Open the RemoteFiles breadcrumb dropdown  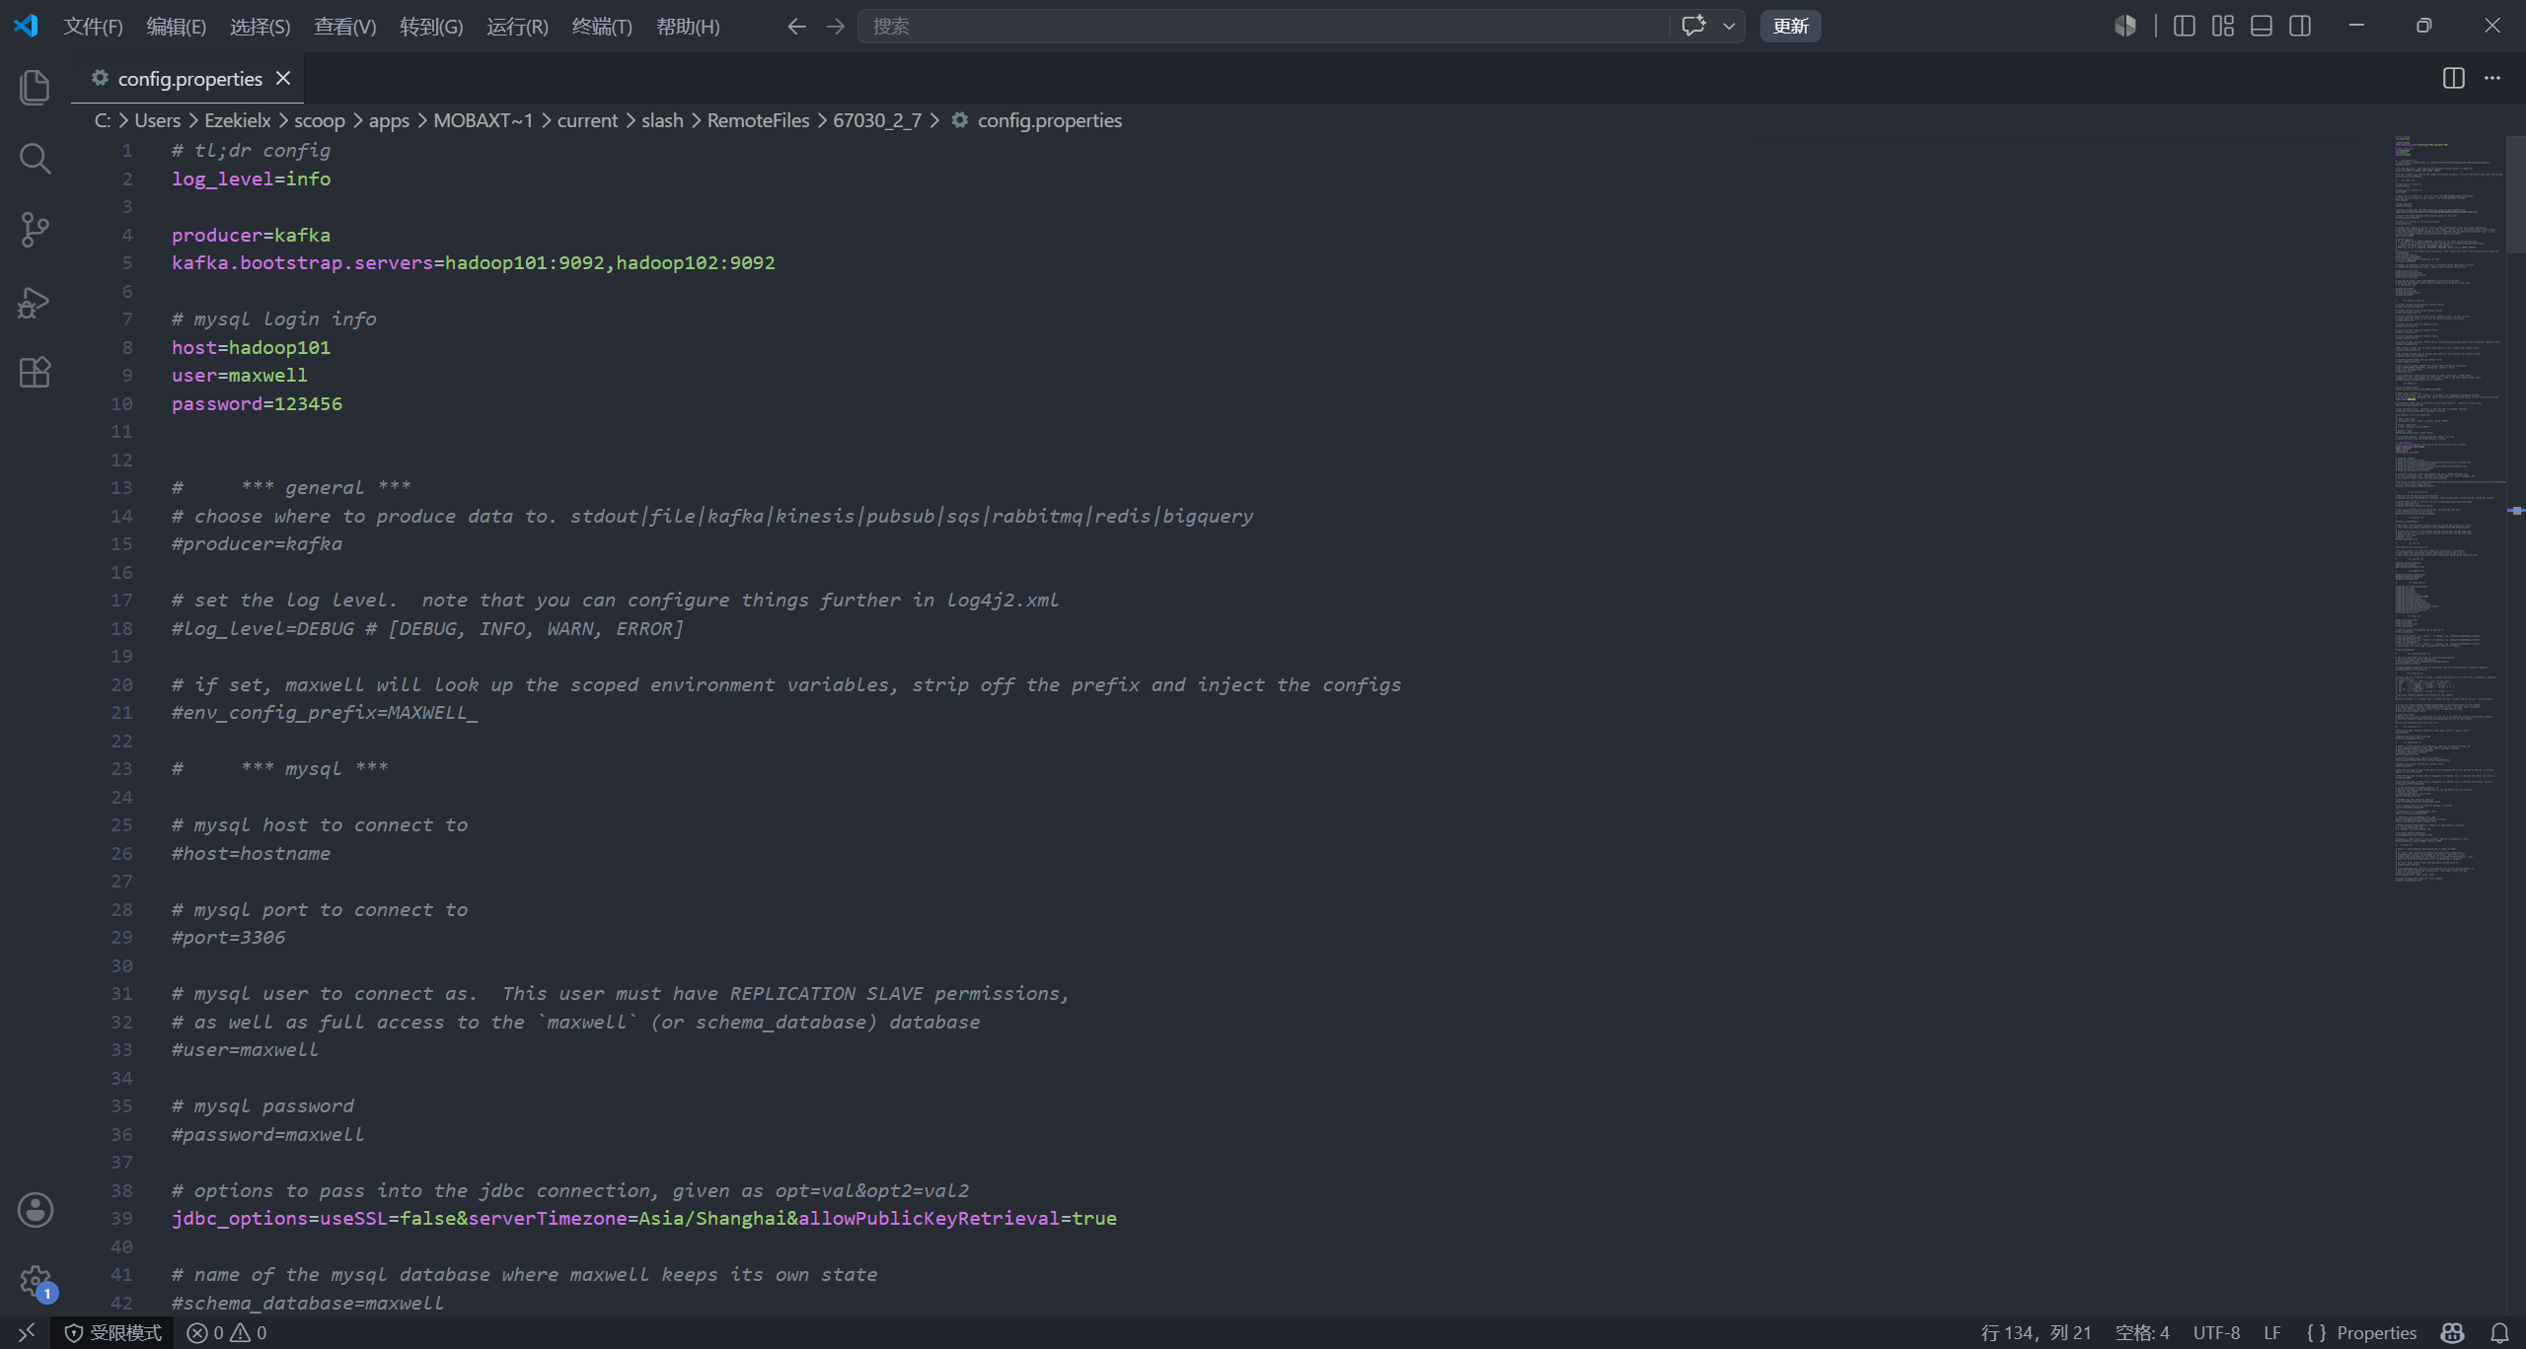(758, 120)
